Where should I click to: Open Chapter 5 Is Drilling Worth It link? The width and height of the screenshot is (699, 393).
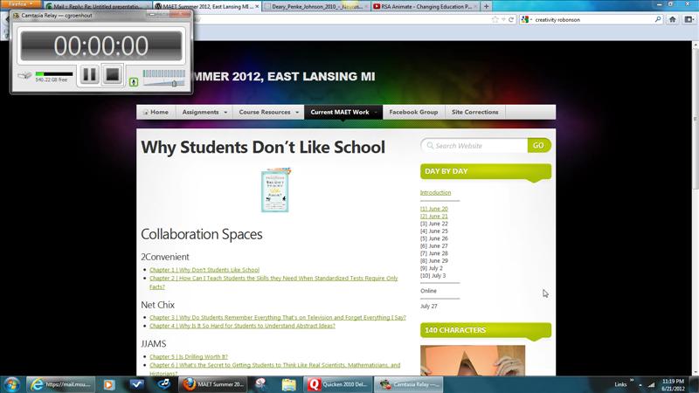tap(189, 356)
